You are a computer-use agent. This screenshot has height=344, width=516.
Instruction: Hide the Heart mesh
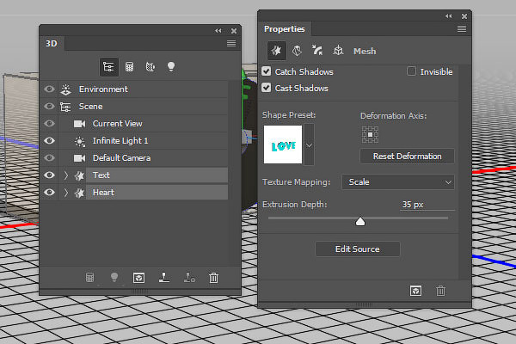(x=49, y=193)
